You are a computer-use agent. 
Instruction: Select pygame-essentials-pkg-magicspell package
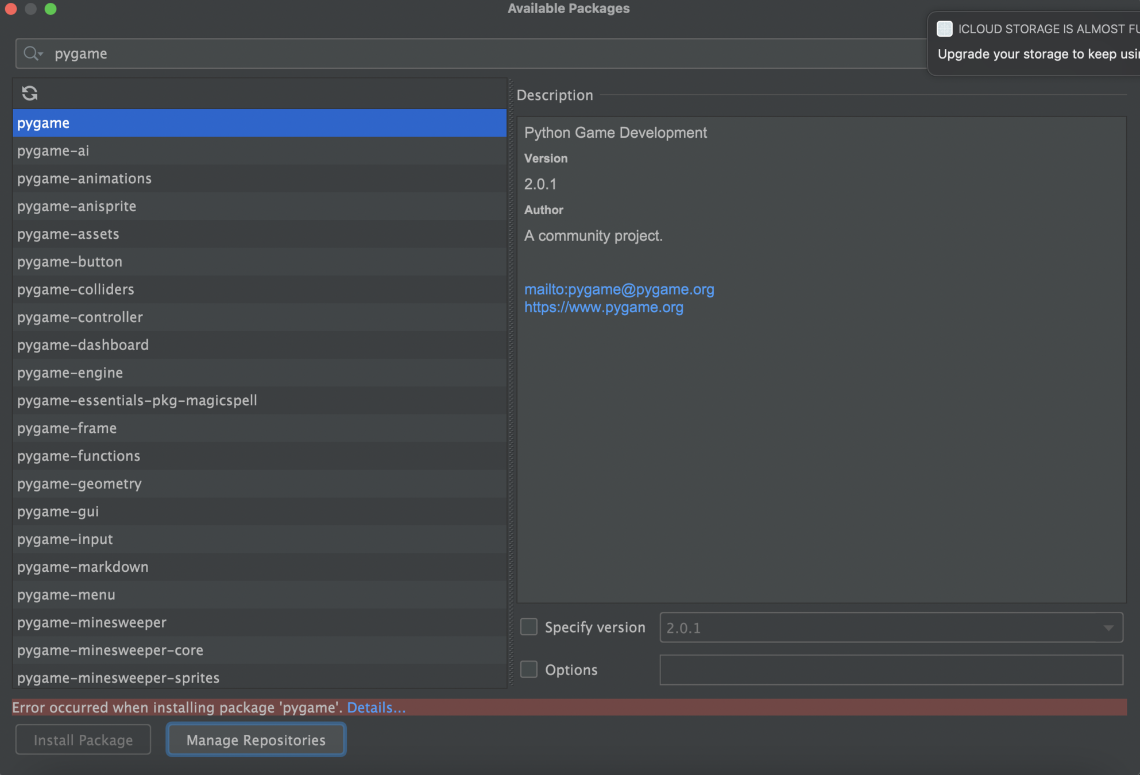click(x=137, y=401)
